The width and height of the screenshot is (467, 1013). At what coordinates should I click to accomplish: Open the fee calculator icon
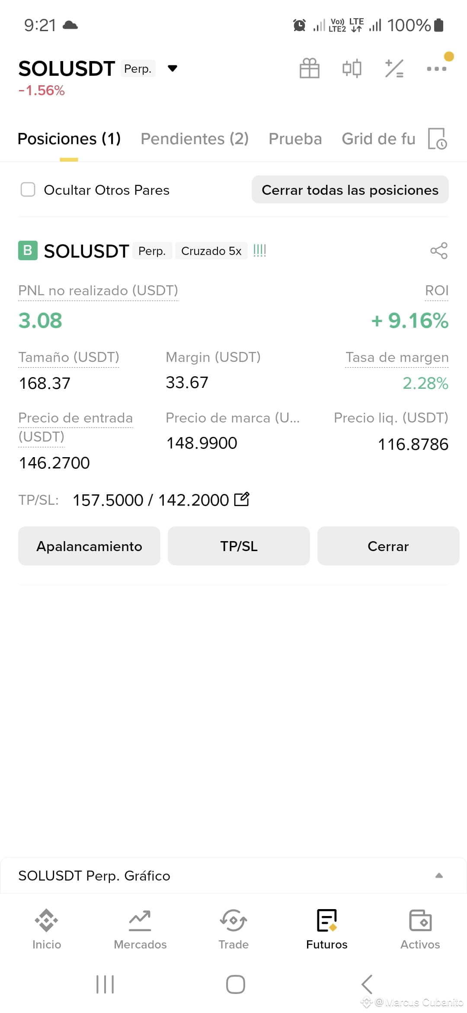(x=394, y=68)
